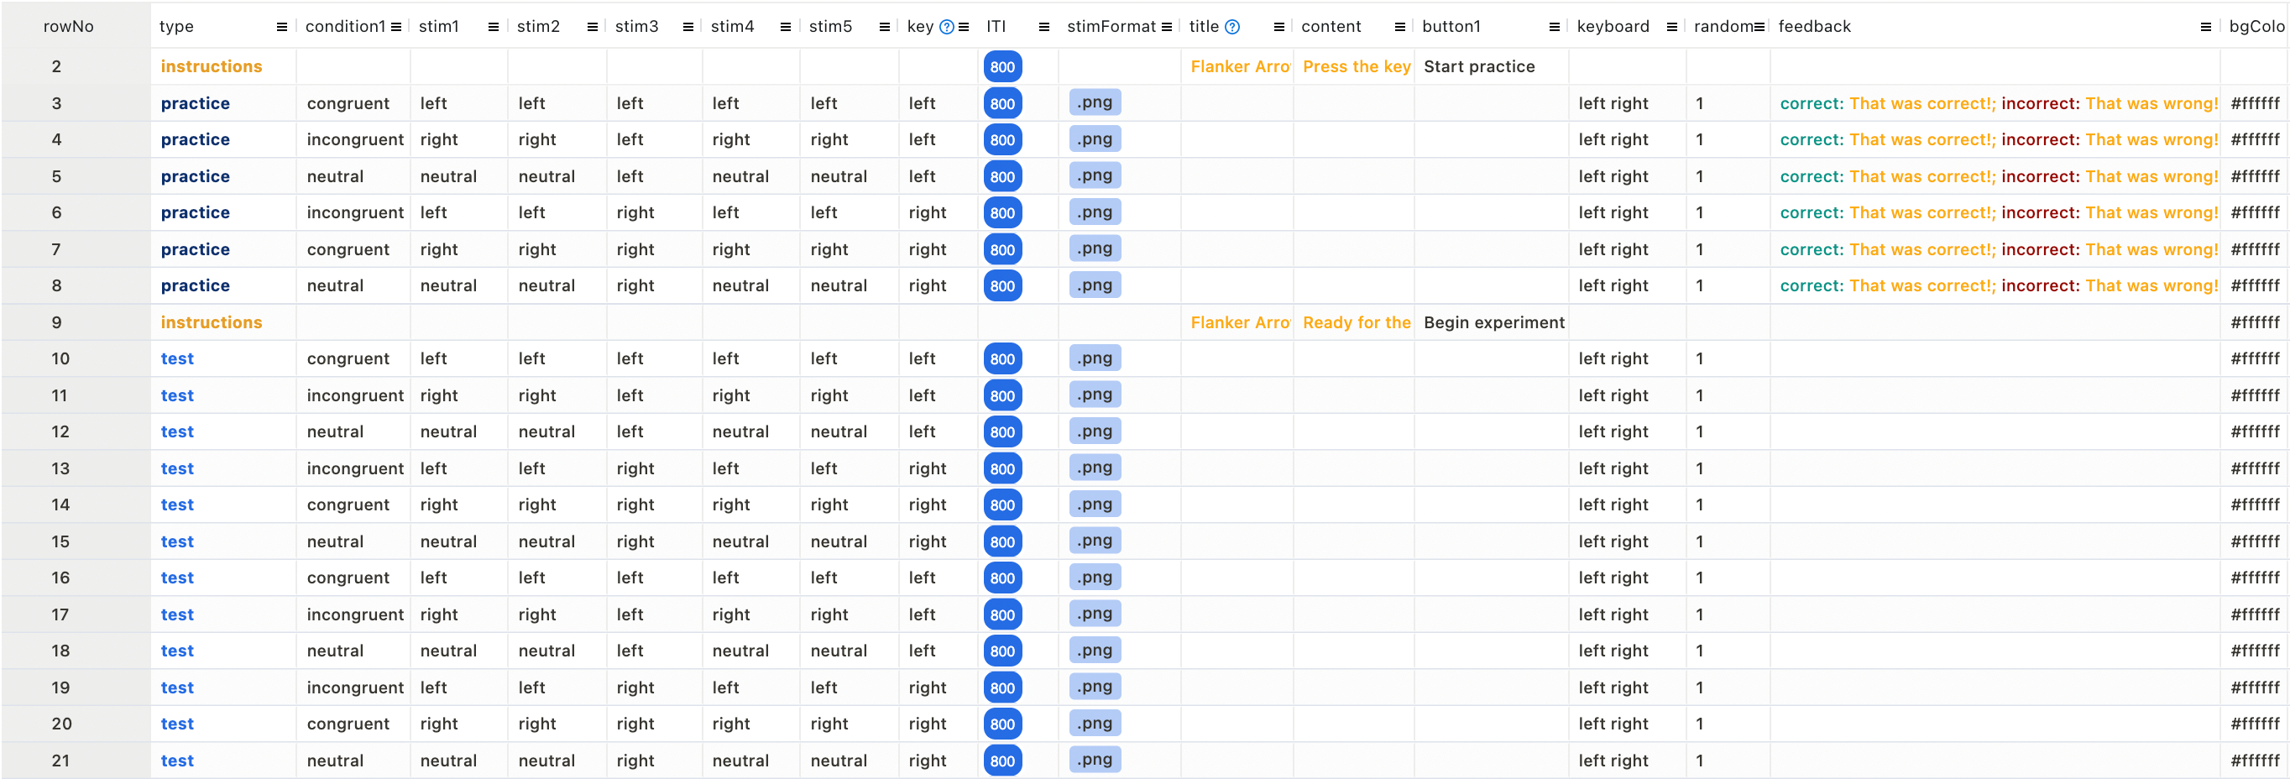Click 'Flanker Arro' title cell in row 2

pos(1236,66)
